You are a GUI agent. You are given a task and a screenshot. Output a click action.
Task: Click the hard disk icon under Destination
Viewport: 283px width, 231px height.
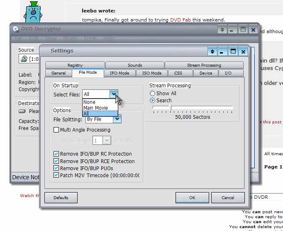(x=22, y=111)
